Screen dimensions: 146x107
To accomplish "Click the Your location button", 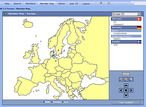I will pyautogui.click(x=126, y=102).
